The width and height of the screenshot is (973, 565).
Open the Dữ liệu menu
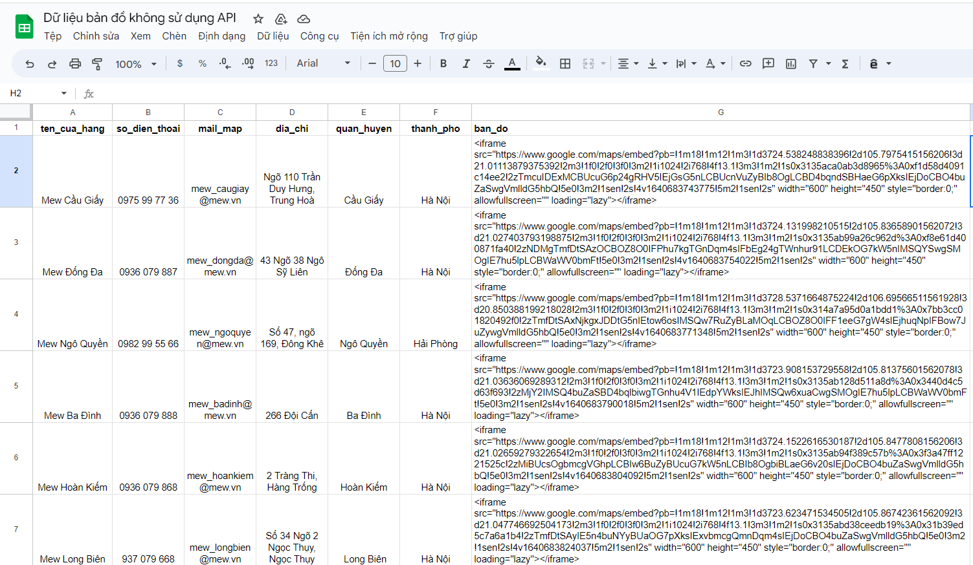click(x=273, y=36)
